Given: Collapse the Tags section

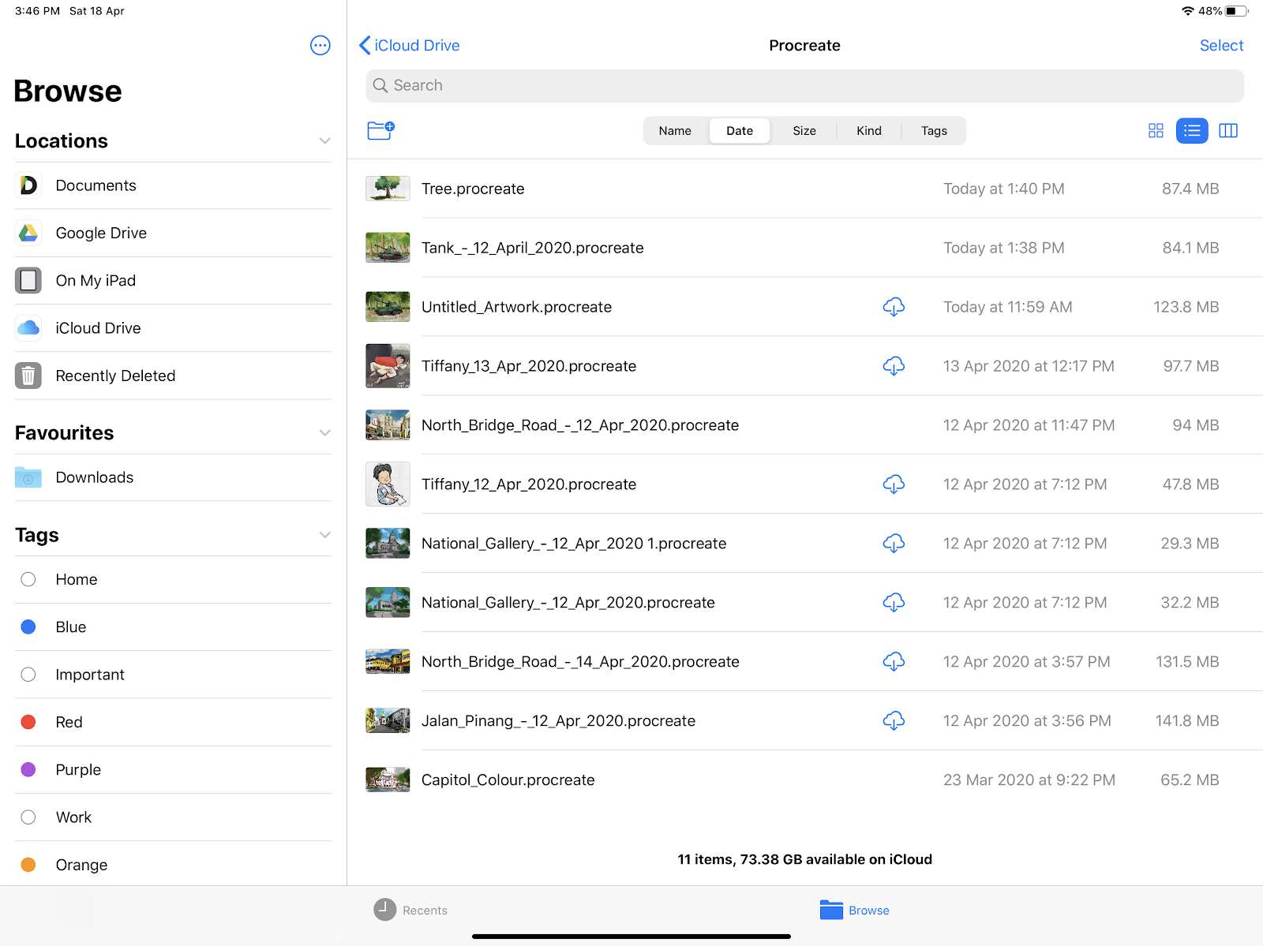Looking at the screenshot, I should pos(324,535).
